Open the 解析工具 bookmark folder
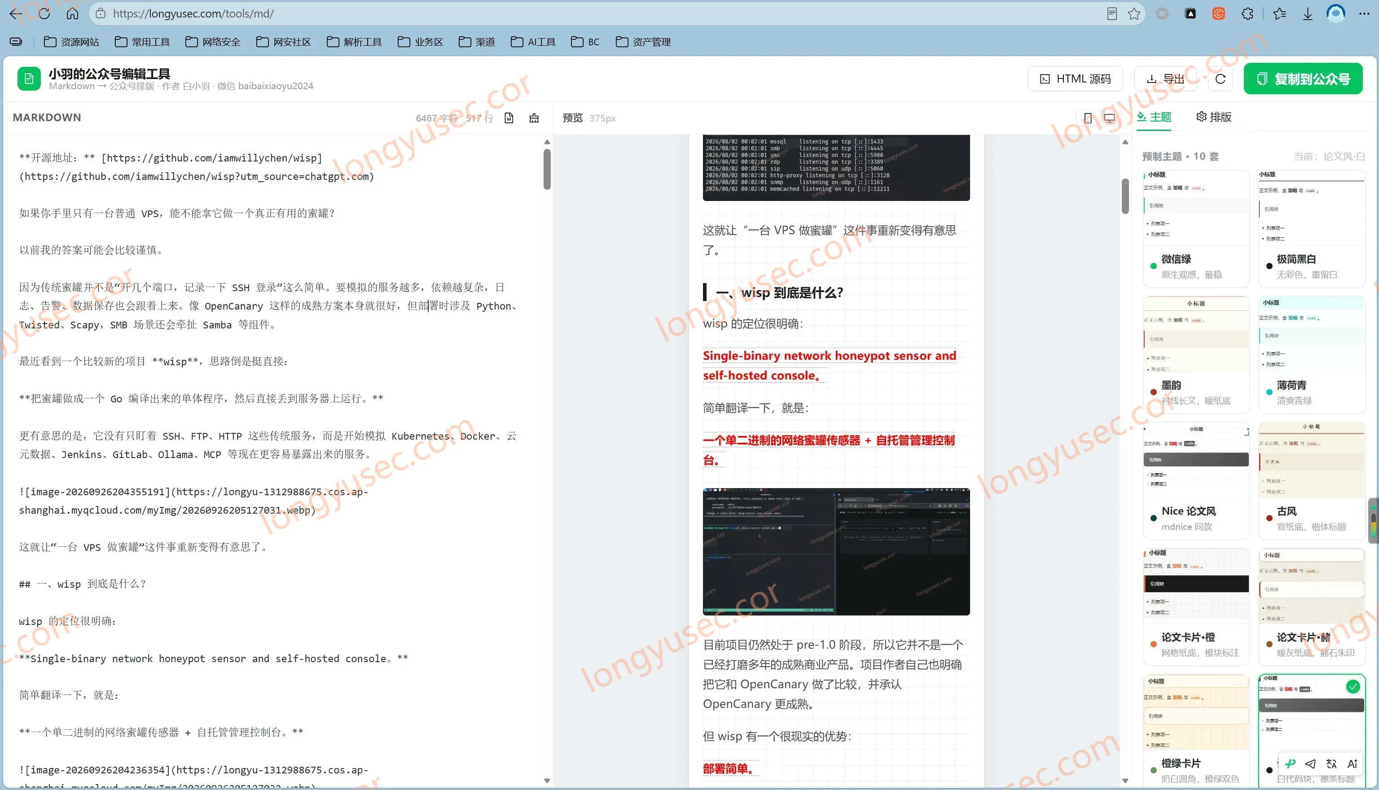The image size is (1379, 790). 354,42
